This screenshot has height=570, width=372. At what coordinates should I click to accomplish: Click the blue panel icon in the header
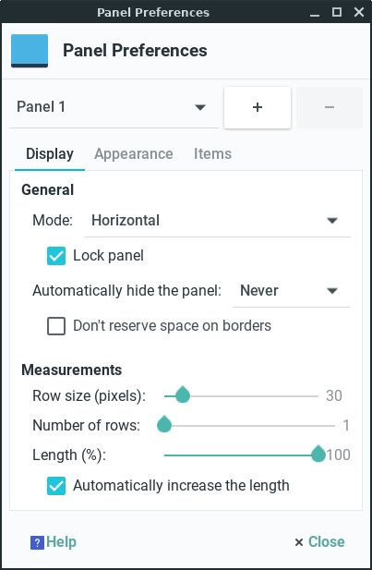point(30,51)
